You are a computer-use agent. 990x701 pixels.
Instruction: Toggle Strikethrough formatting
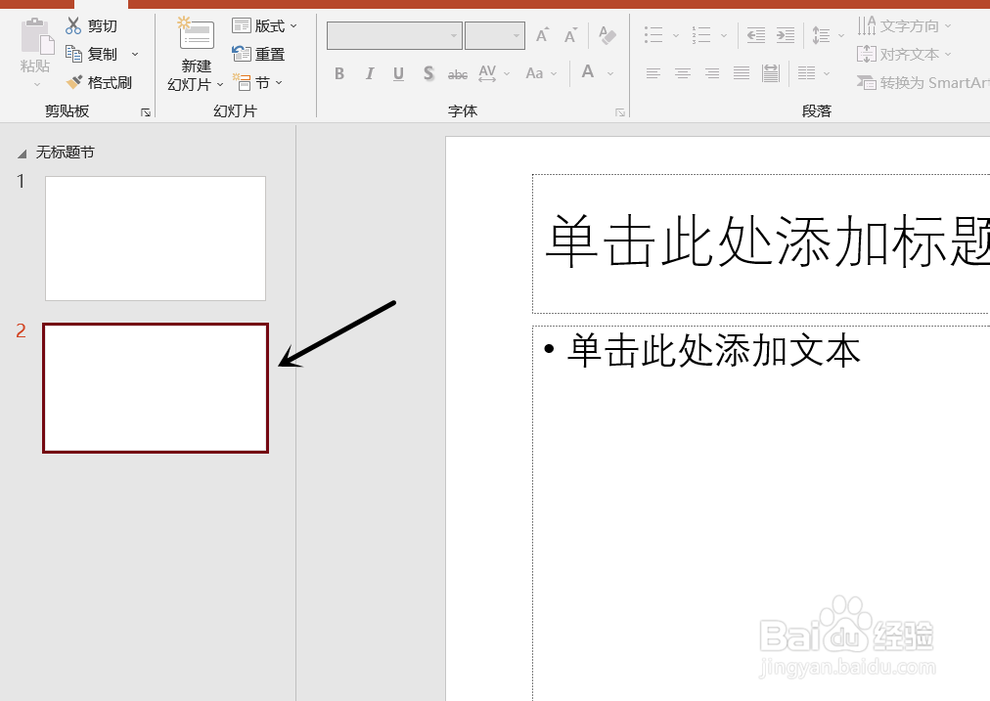458,75
